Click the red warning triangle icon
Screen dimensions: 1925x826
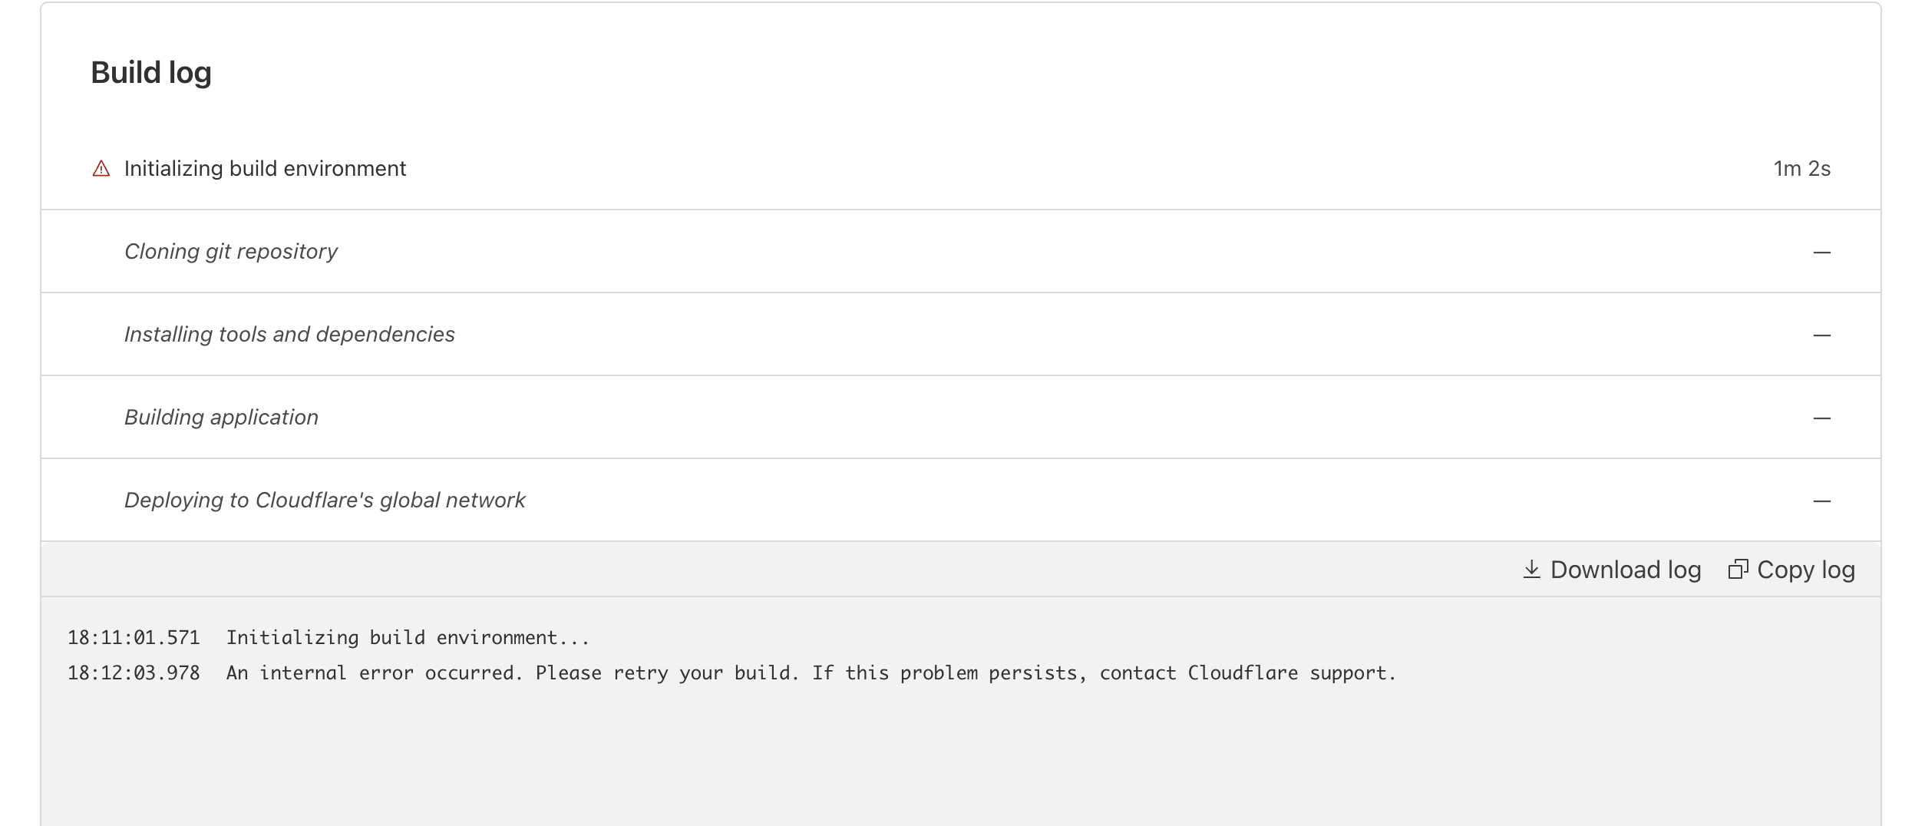click(101, 168)
